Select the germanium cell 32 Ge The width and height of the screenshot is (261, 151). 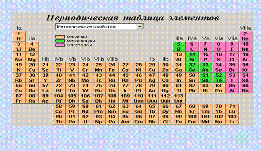[x=192, y=68]
